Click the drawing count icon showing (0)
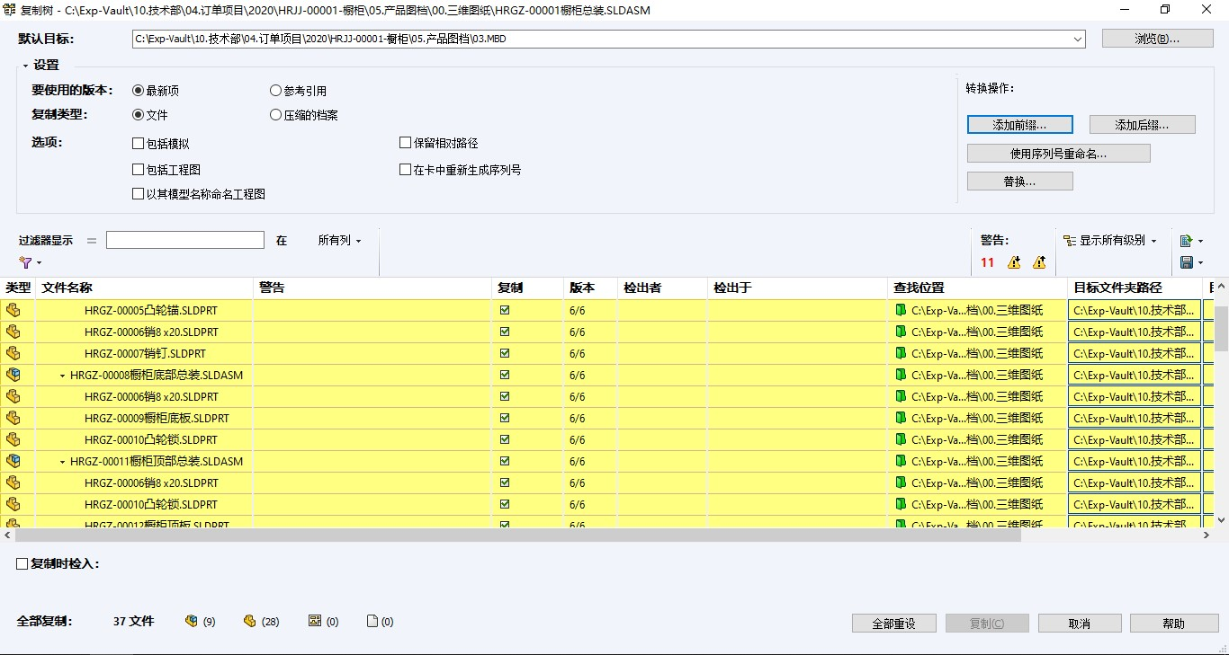The height and width of the screenshot is (655, 1229). coord(313,620)
